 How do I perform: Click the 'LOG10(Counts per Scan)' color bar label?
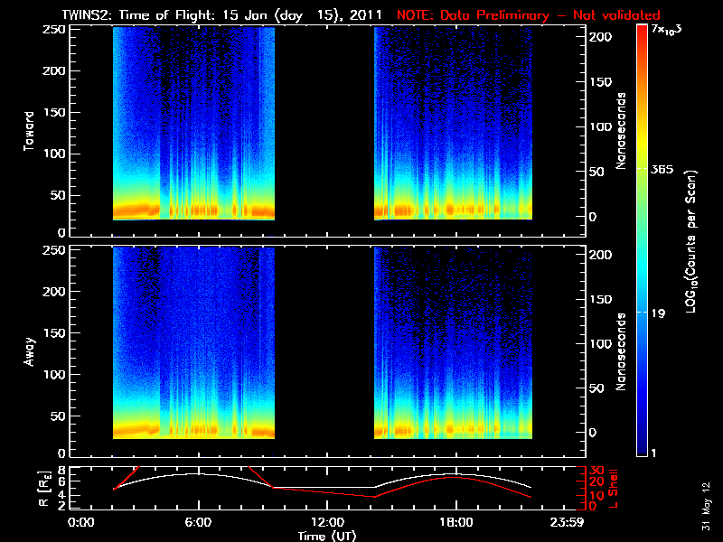click(690, 240)
